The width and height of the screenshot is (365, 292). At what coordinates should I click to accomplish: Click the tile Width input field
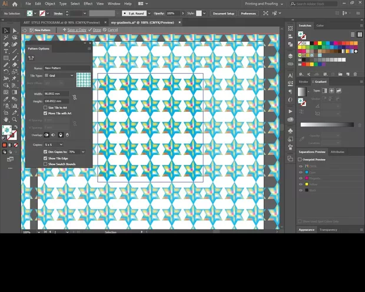57,94
